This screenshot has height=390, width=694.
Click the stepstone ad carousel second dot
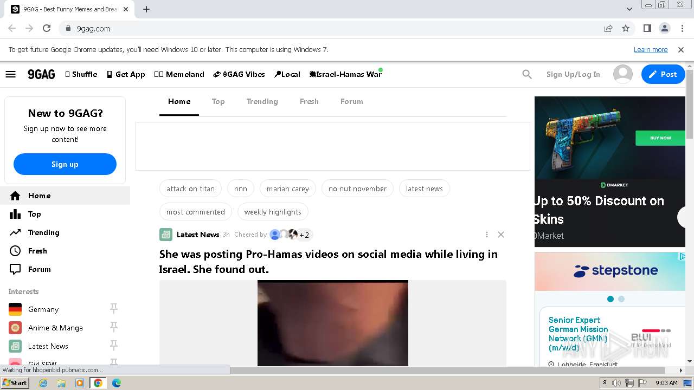pyautogui.click(x=621, y=299)
